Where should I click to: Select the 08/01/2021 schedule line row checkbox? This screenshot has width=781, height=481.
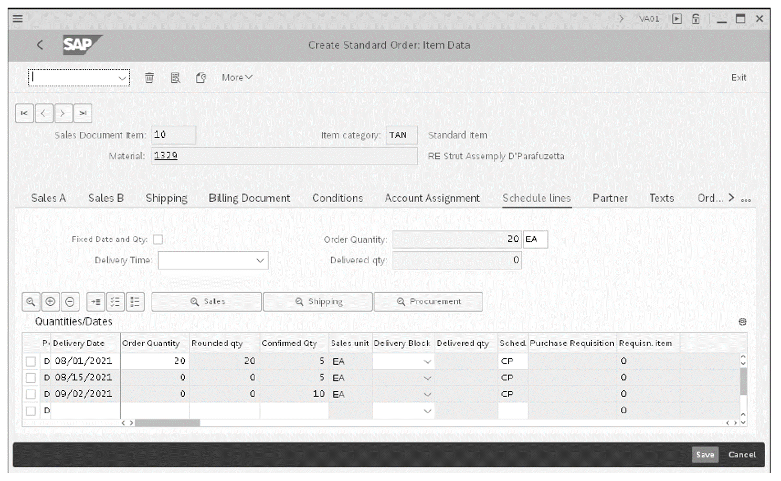tap(31, 361)
